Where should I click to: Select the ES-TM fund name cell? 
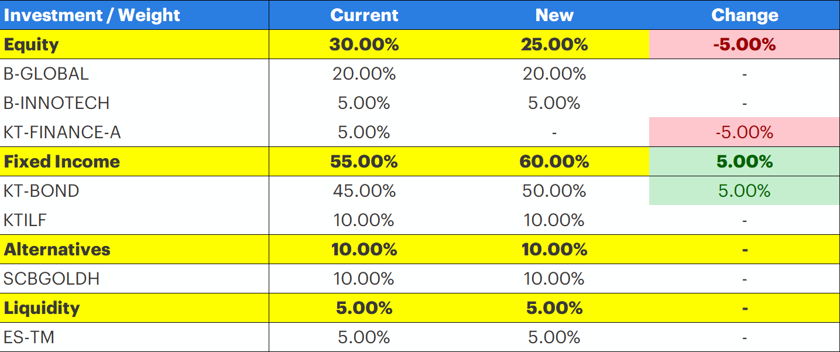pos(29,337)
